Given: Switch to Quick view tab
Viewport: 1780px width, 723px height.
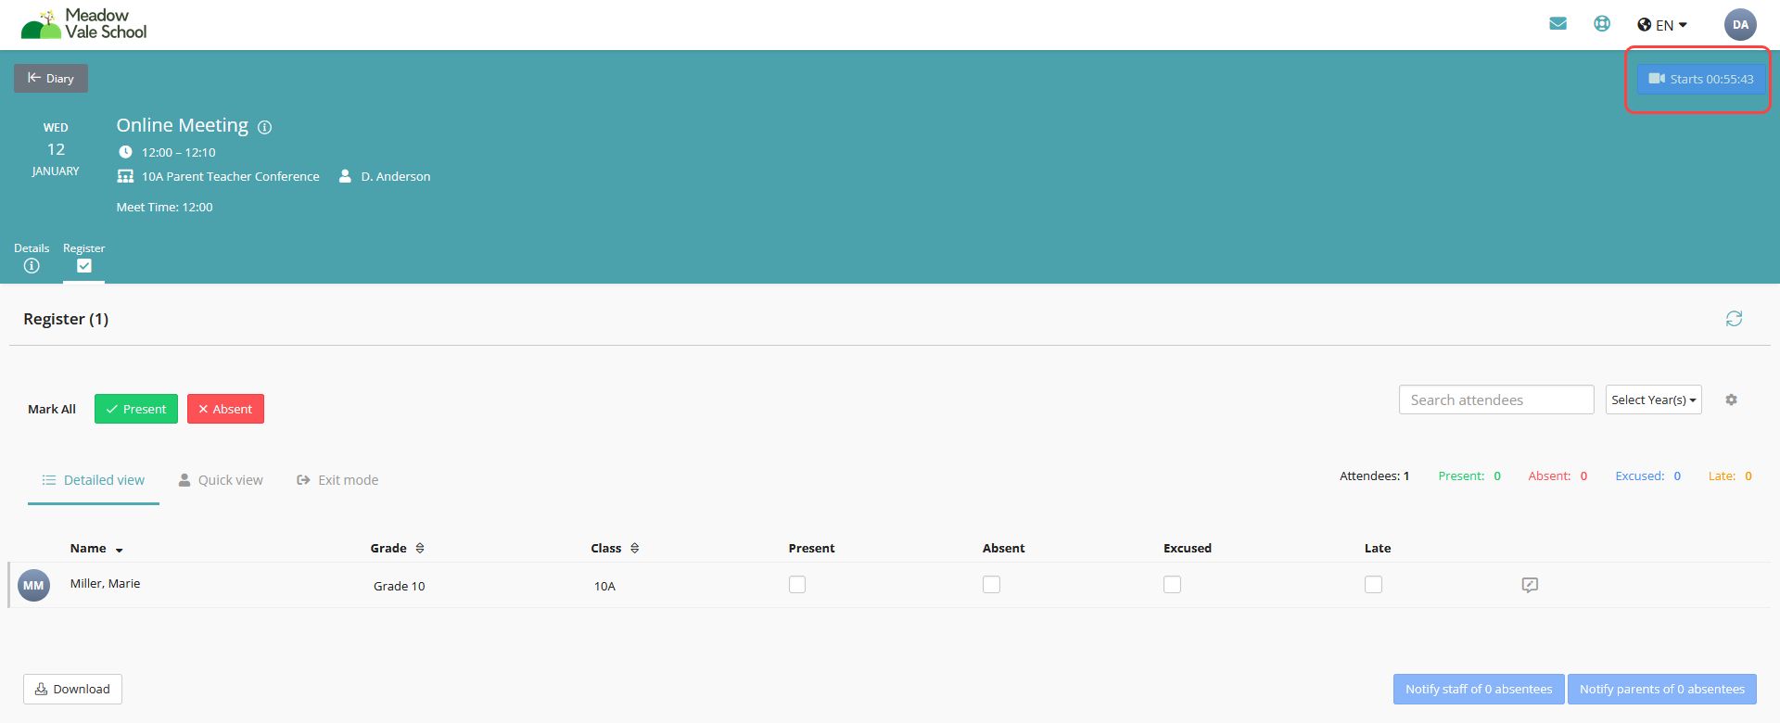Looking at the screenshot, I should point(221,480).
